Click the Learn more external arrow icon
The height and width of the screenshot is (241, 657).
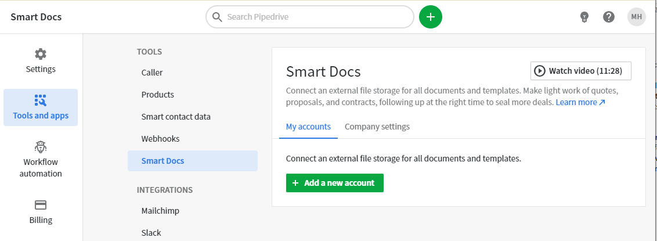click(x=602, y=102)
